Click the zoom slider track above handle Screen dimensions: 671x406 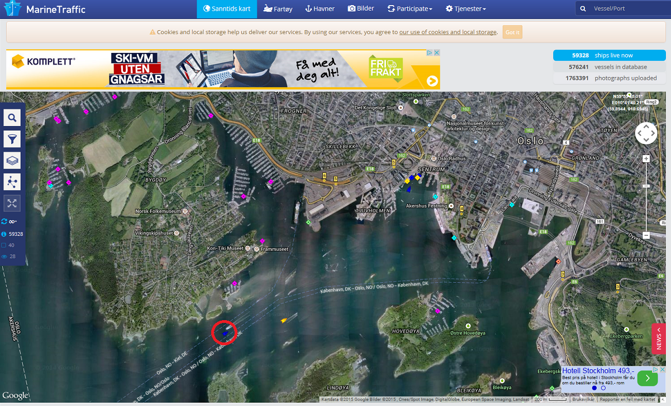[646, 173]
